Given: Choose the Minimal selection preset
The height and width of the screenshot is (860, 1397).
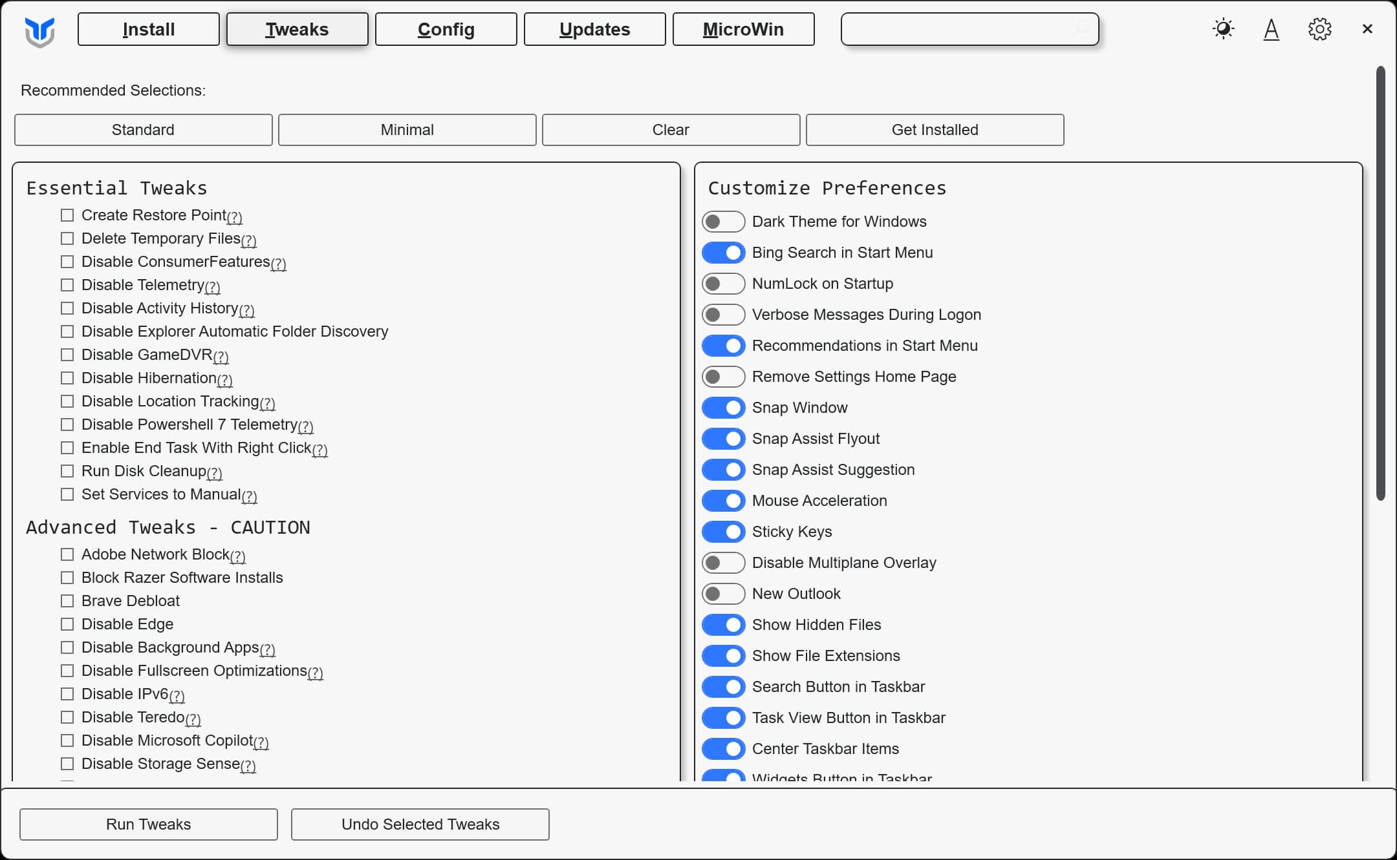Looking at the screenshot, I should [407, 130].
